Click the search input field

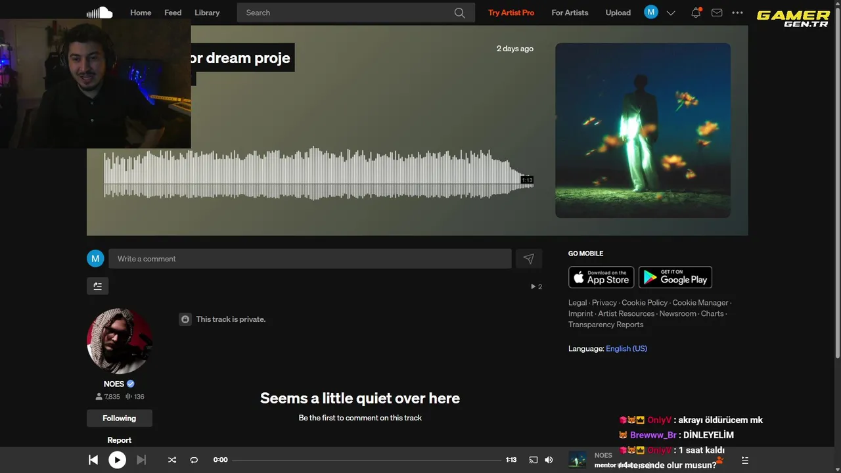pos(355,12)
